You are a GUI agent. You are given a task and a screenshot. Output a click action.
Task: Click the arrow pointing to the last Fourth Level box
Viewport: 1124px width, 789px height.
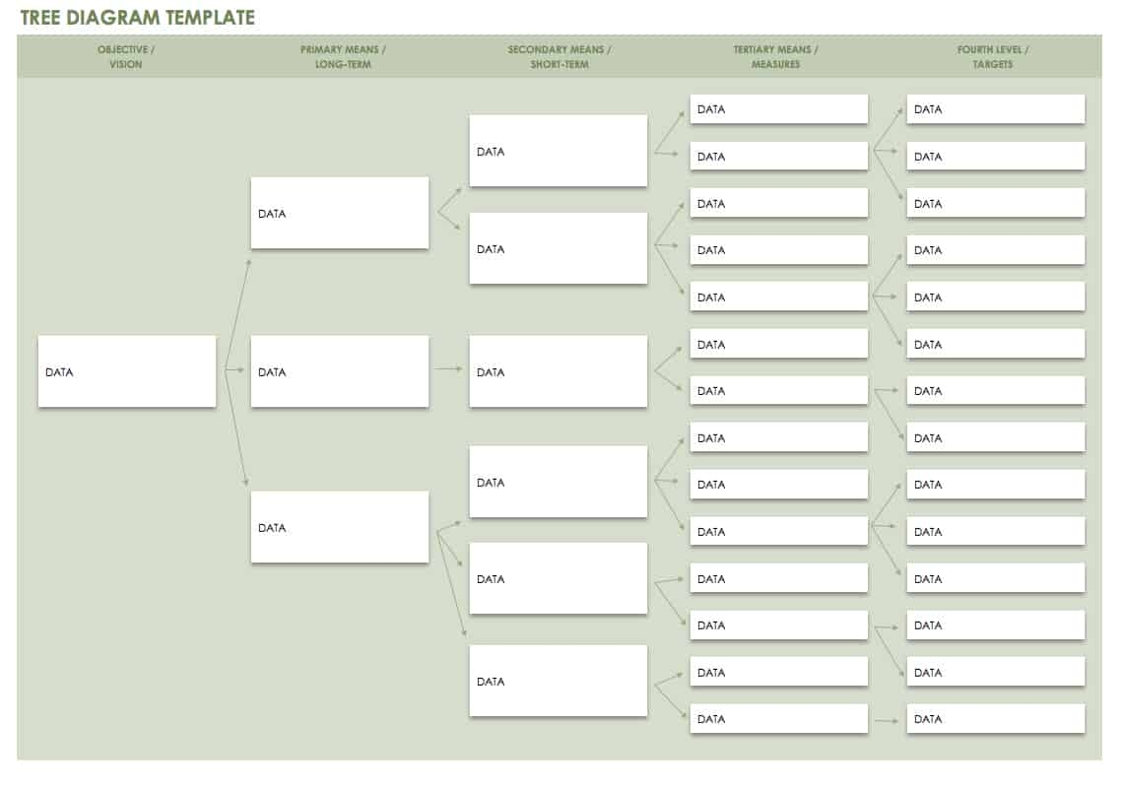[x=887, y=720]
